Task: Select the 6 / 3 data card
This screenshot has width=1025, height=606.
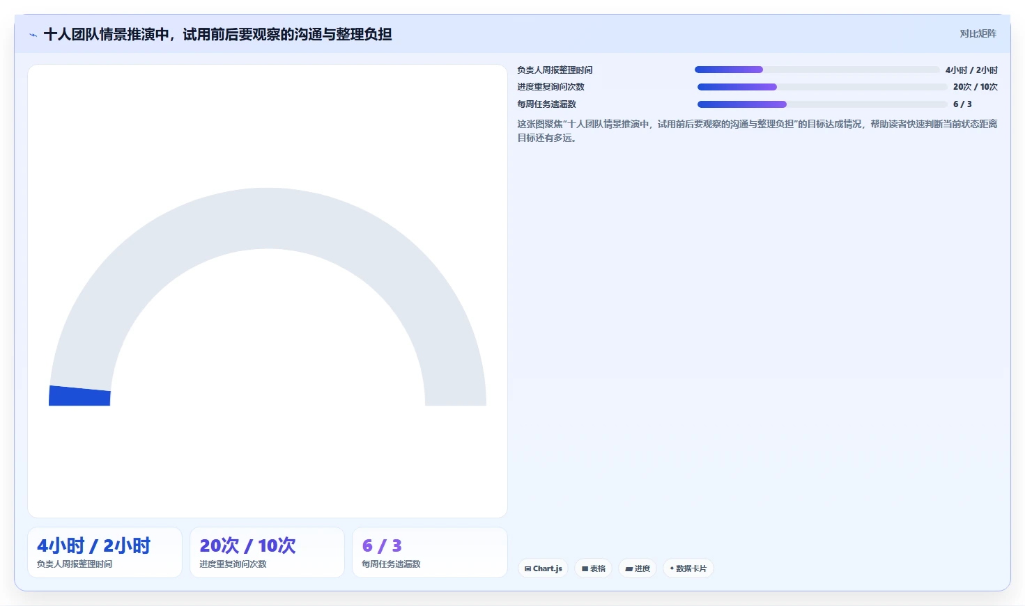Action: coord(430,552)
